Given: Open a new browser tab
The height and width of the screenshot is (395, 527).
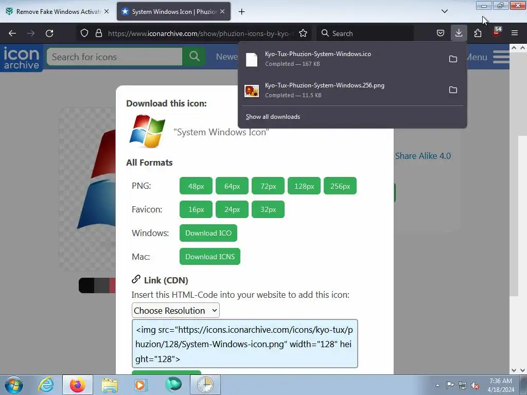Looking at the screenshot, I should (x=241, y=11).
